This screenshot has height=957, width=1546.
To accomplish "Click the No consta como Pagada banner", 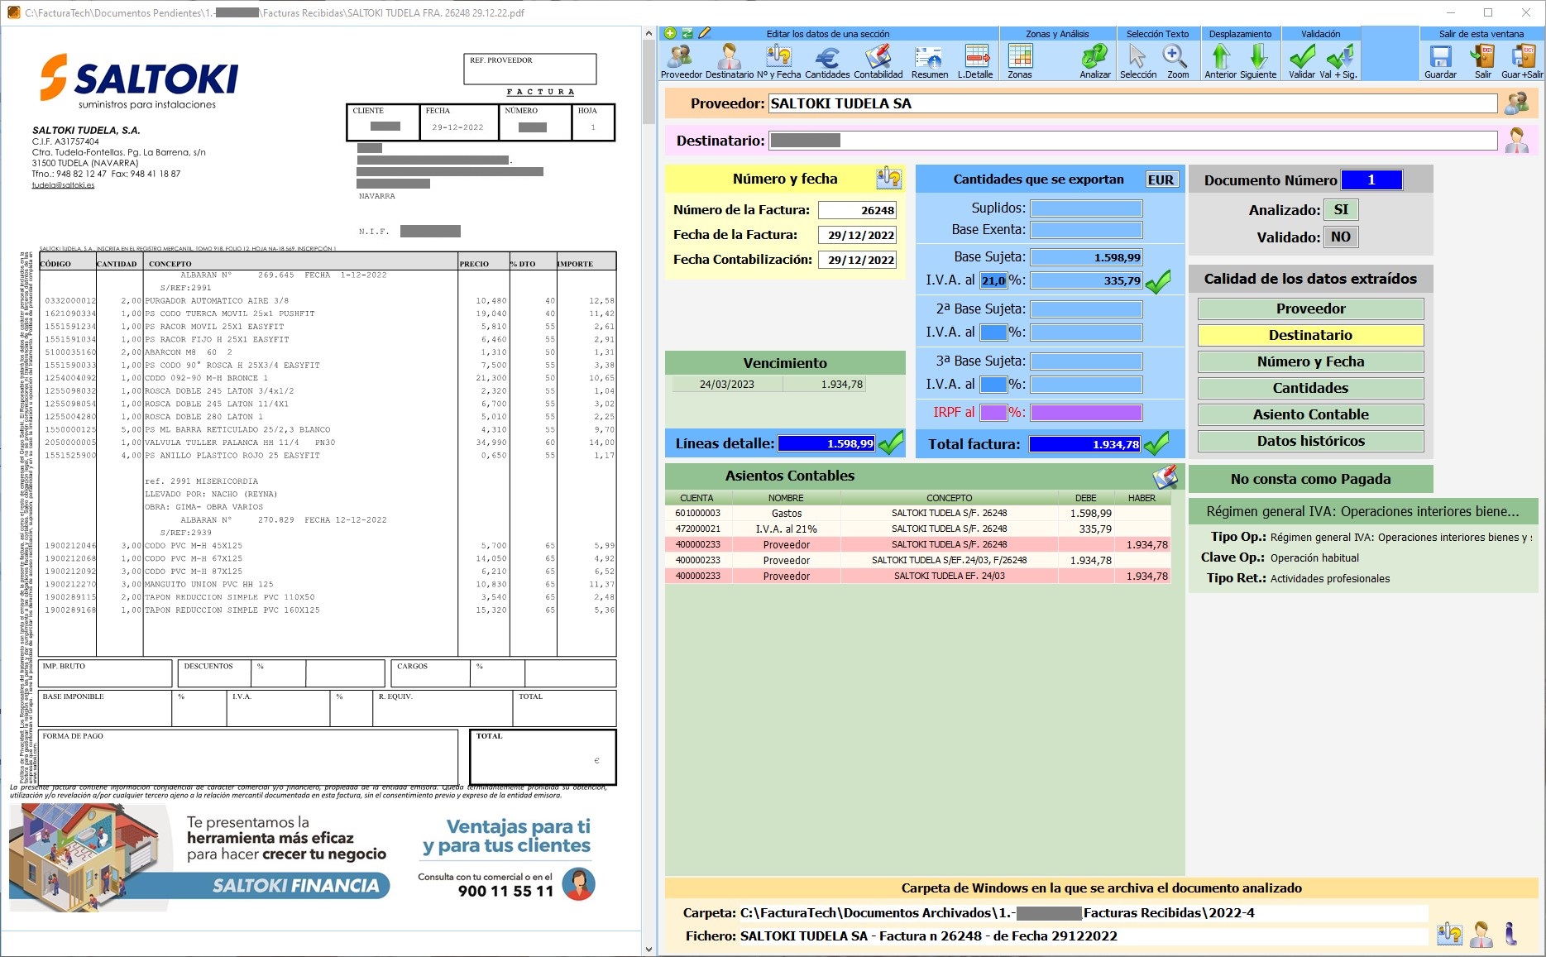I will coord(1310,479).
